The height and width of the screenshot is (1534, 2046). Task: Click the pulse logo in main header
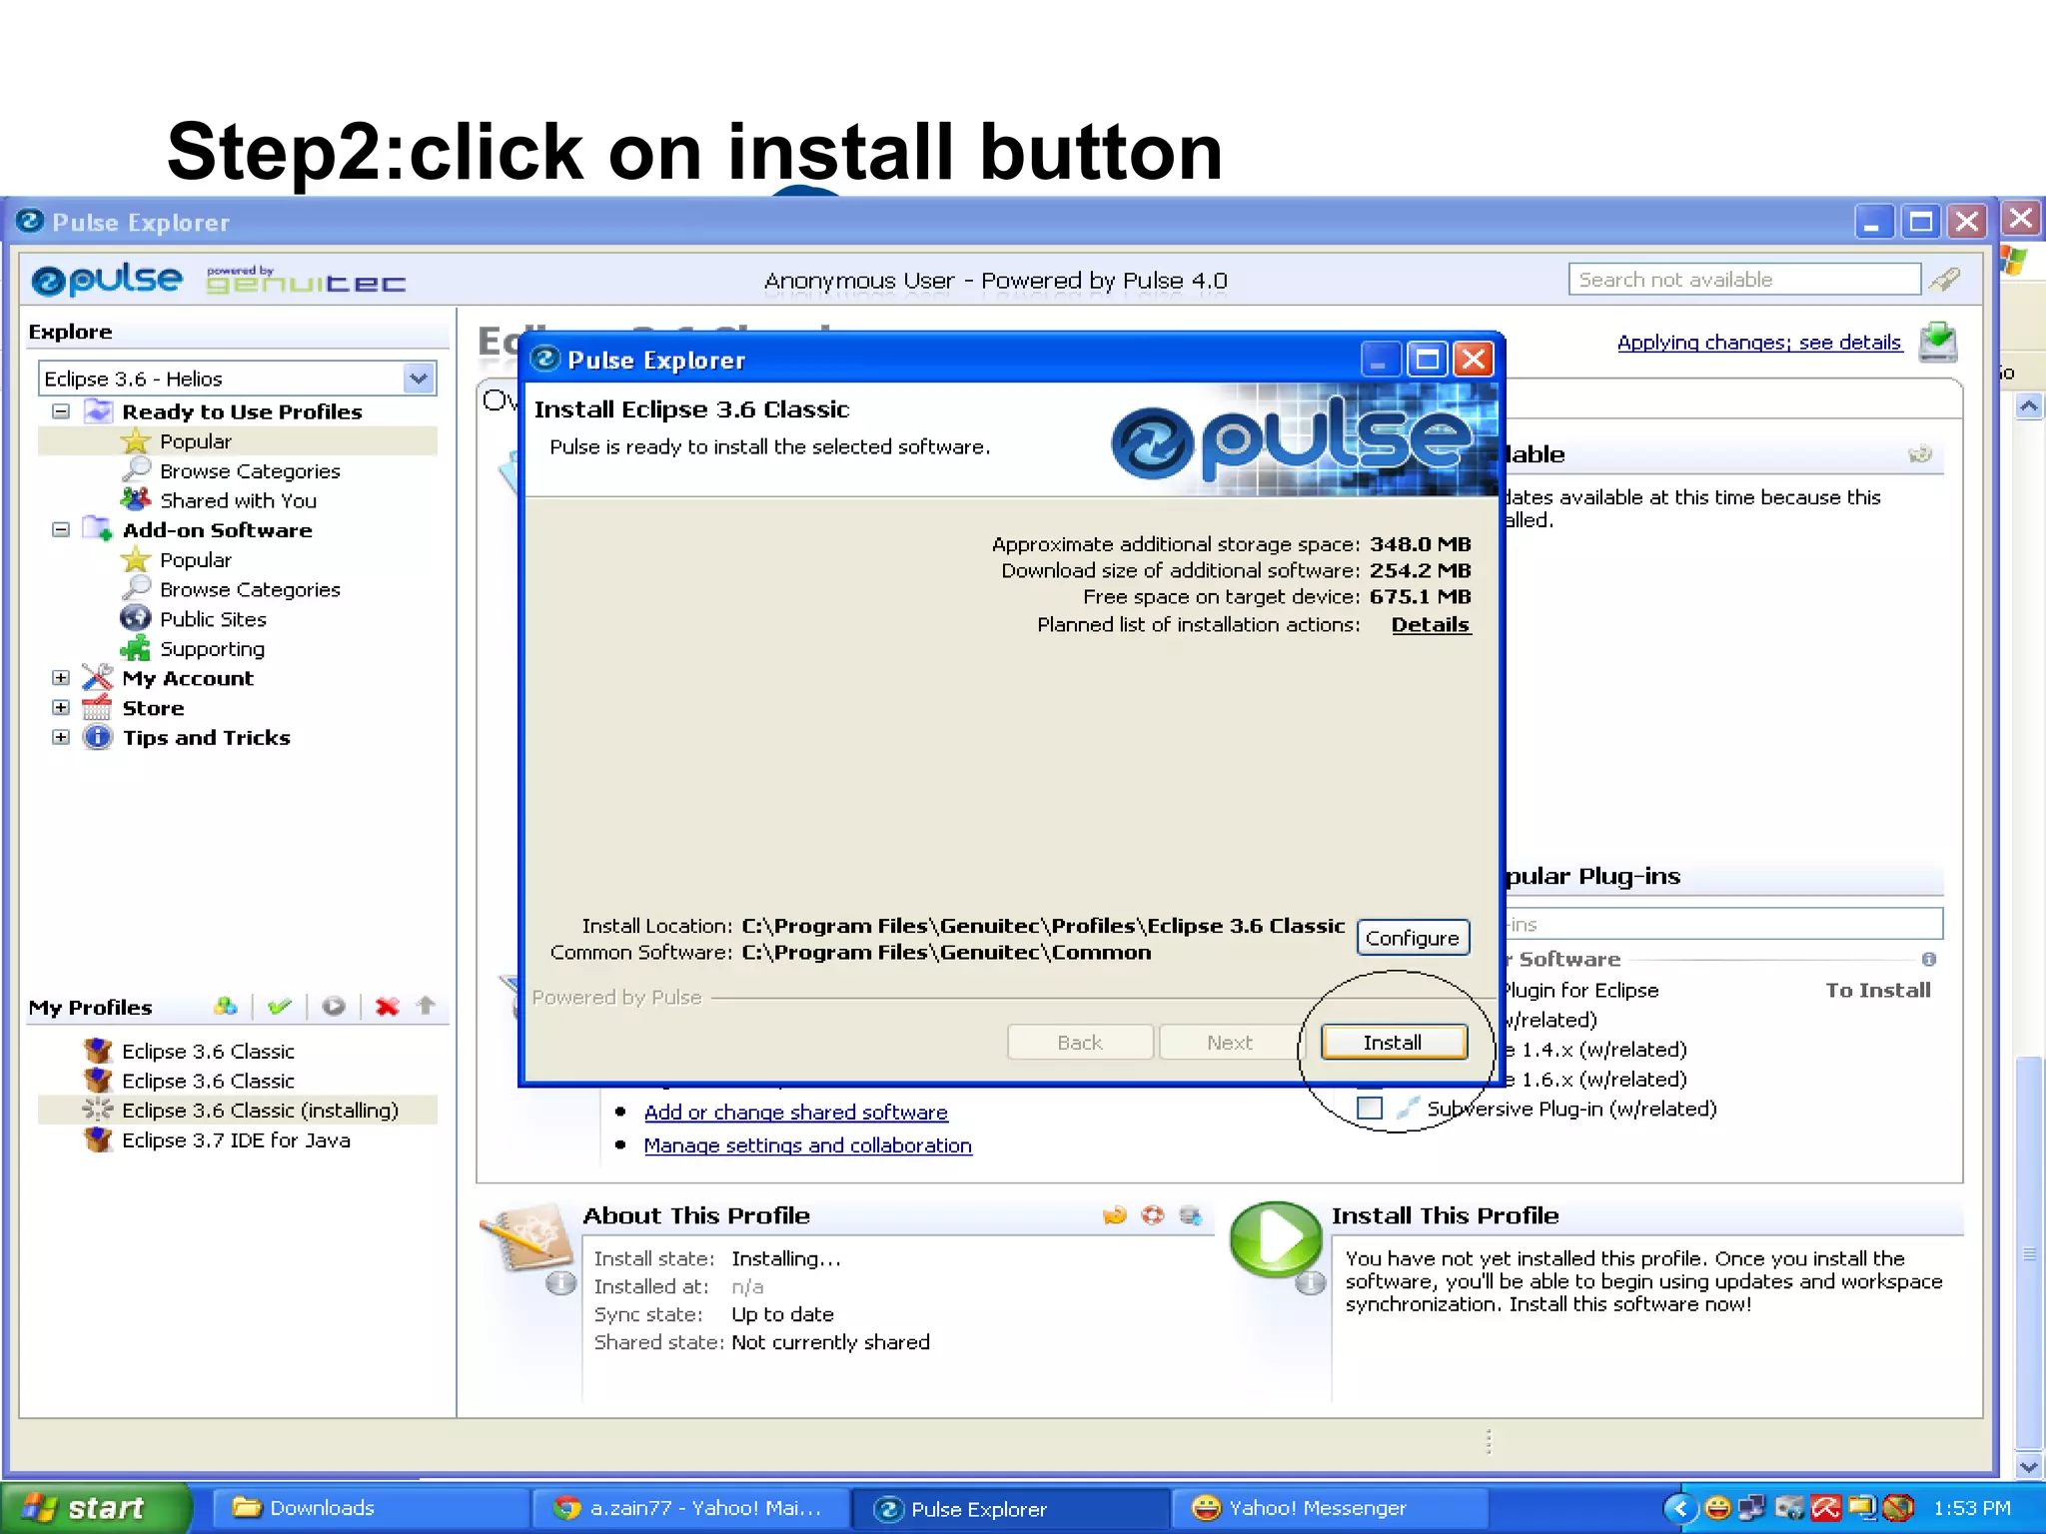coord(107,279)
